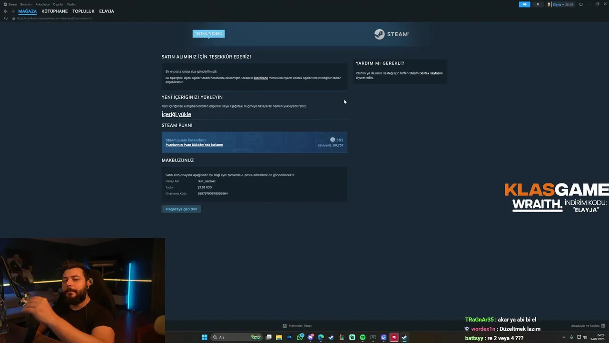Switch to the TOPLULUK tab
The height and width of the screenshot is (343, 609).
83,11
